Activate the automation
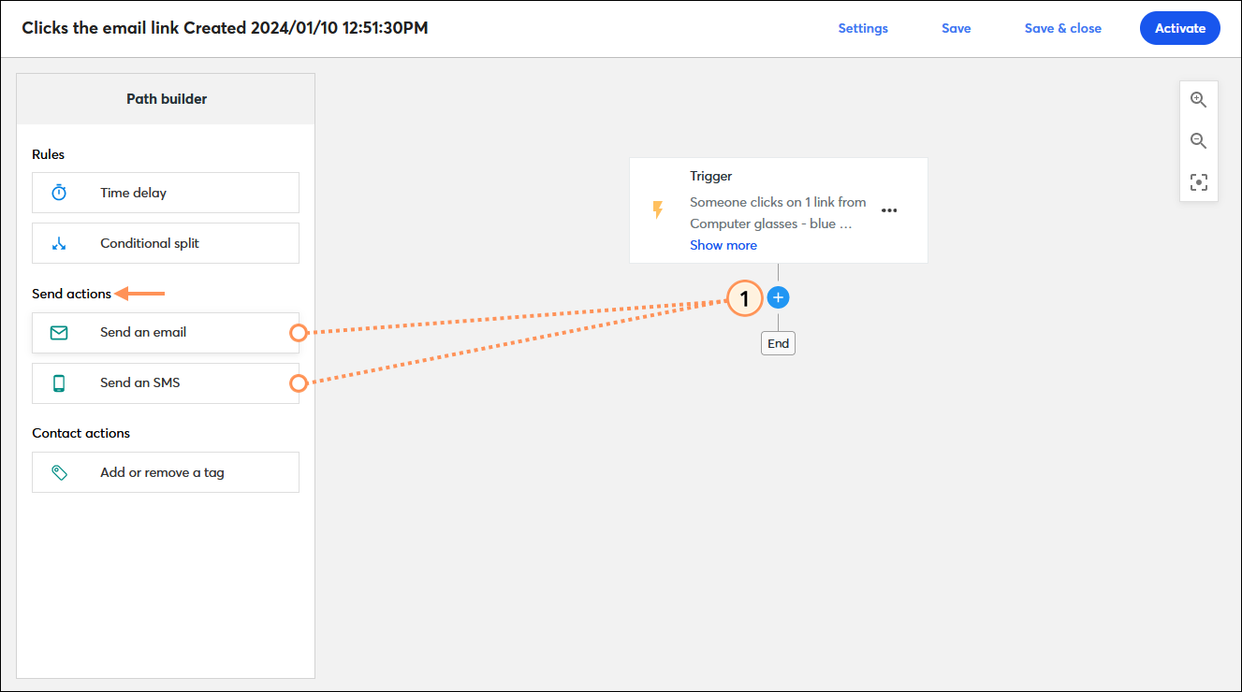 pyautogui.click(x=1179, y=28)
